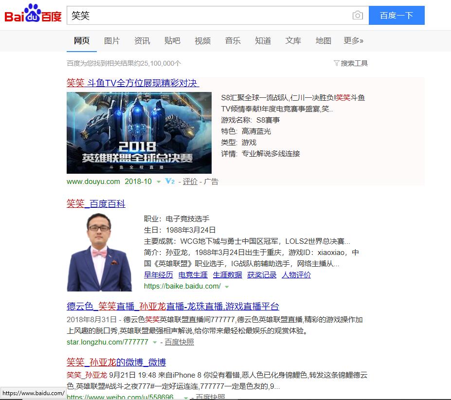
Task: Click the 游戏名称: S8赛事 line
Action: coord(250,120)
